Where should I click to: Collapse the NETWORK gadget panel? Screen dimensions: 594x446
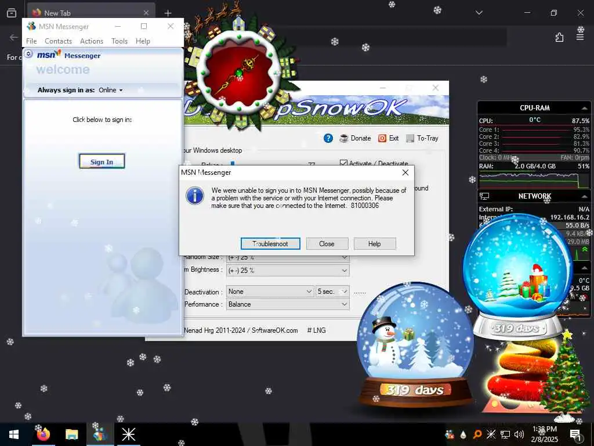585,196
